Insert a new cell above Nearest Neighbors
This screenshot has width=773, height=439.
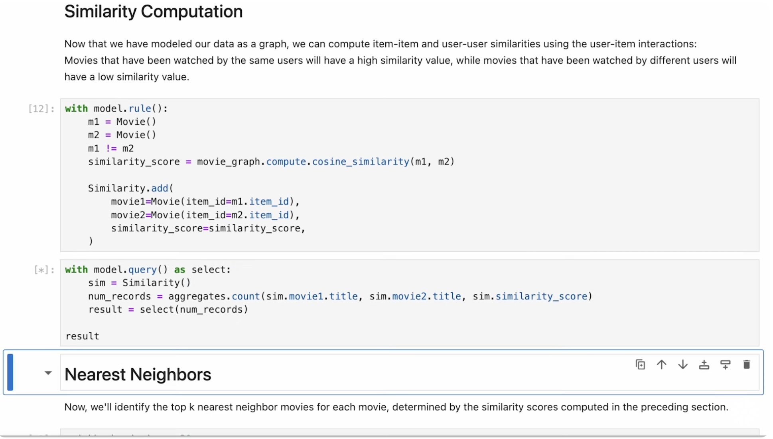pos(704,365)
